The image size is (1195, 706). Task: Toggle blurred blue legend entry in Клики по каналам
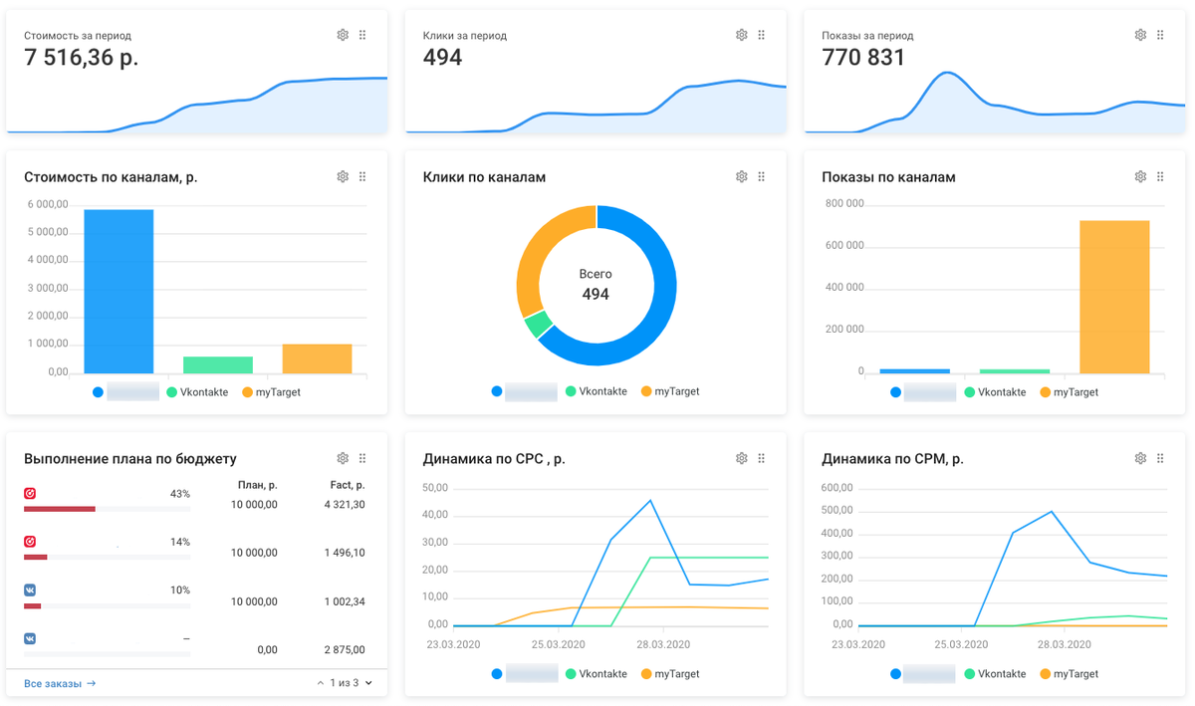tap(524, 391)
